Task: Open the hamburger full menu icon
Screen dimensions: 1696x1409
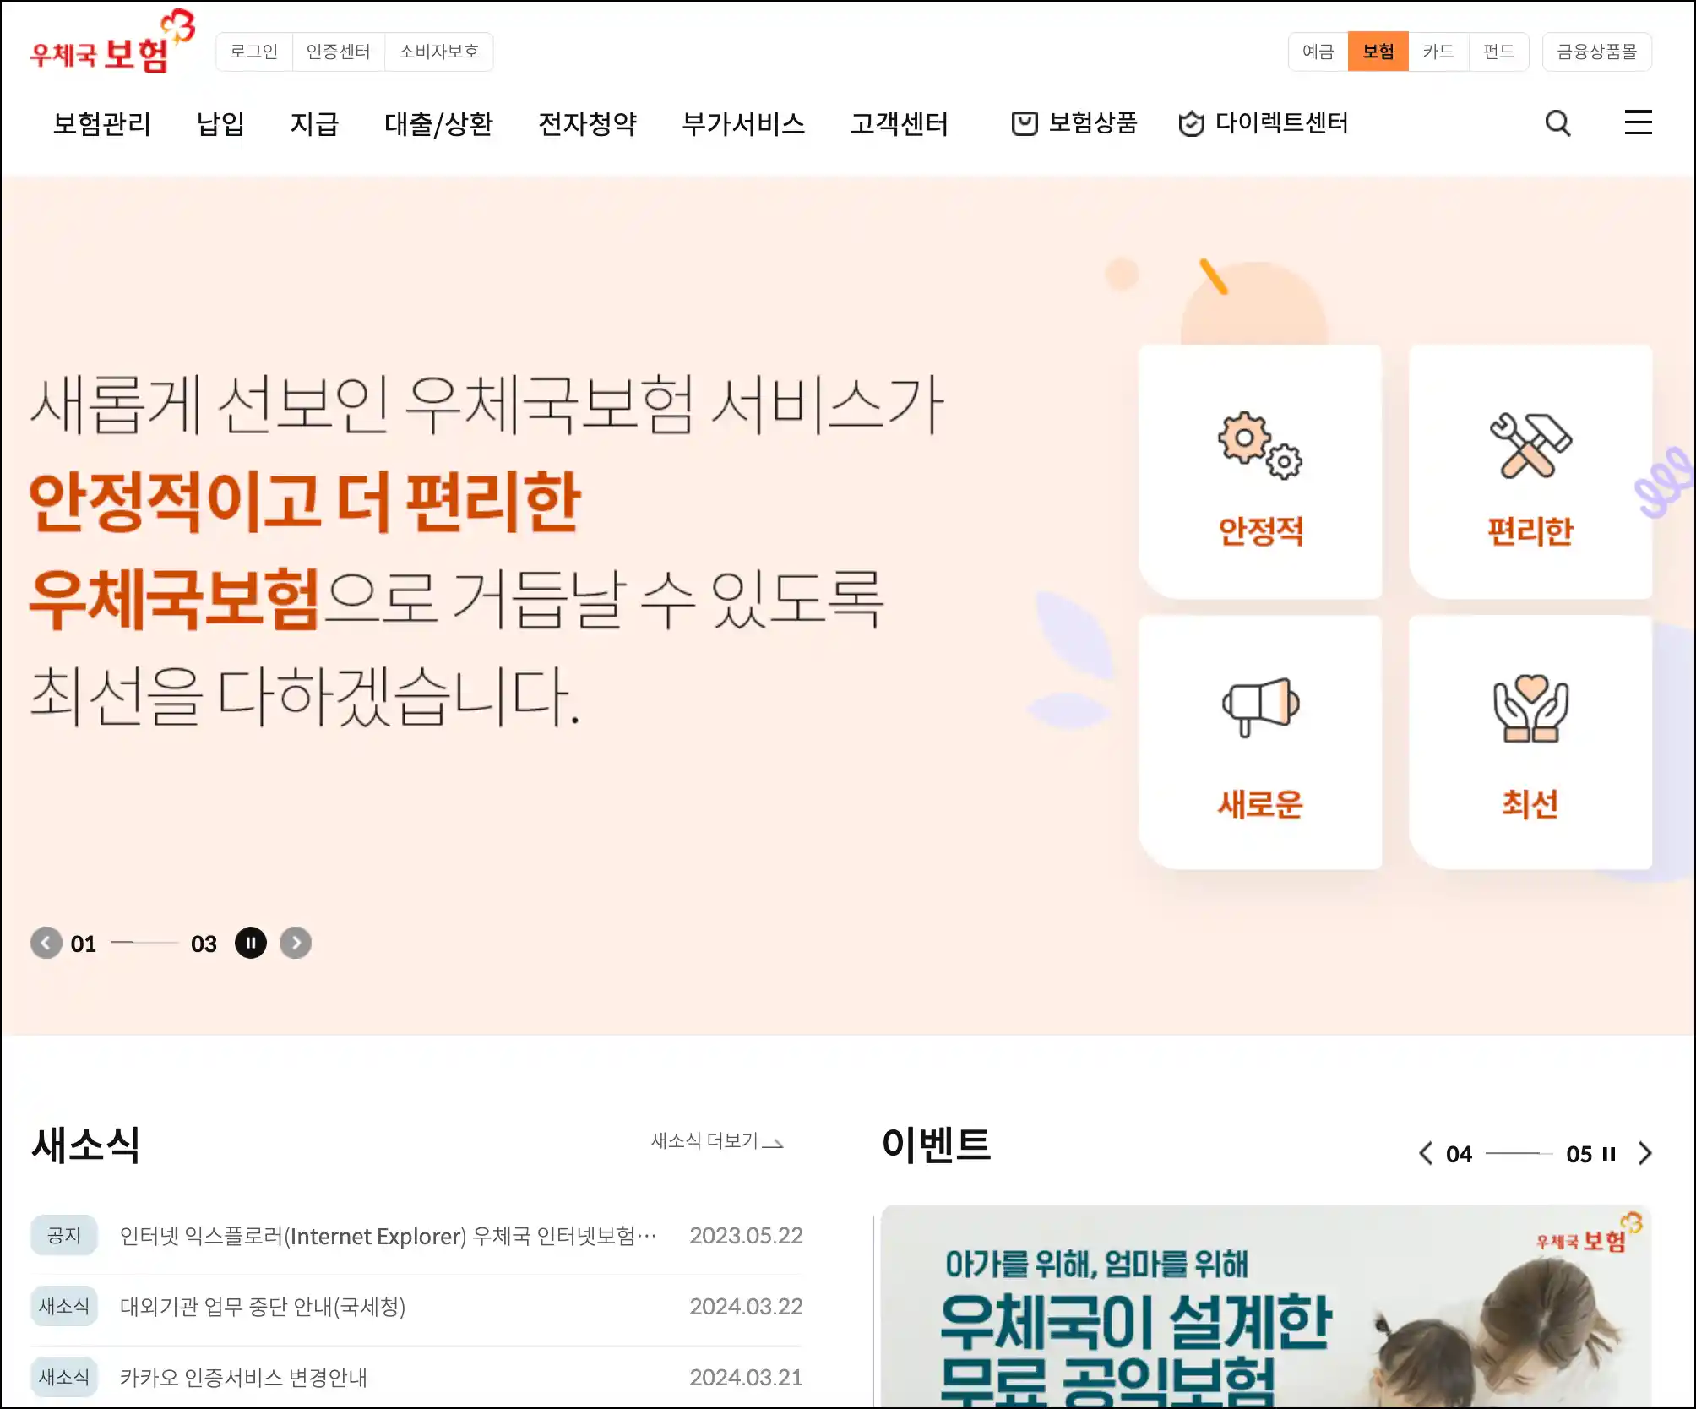Action: [x=1638, y=122]
